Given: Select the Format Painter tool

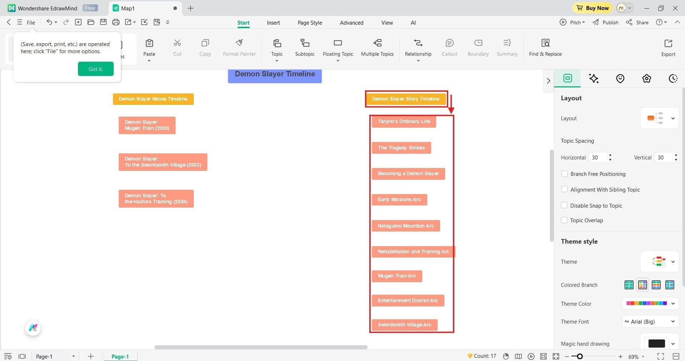Looking at the screenshot, I should 239,47.
